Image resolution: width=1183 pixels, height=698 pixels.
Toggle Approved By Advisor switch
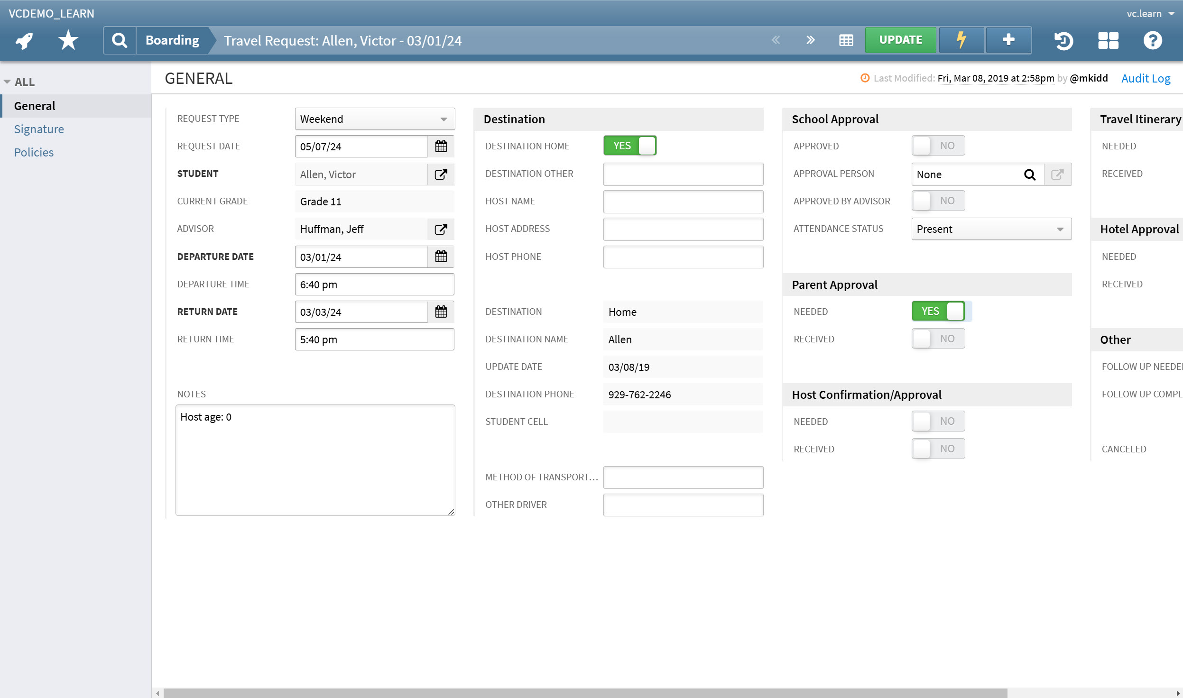938,201
